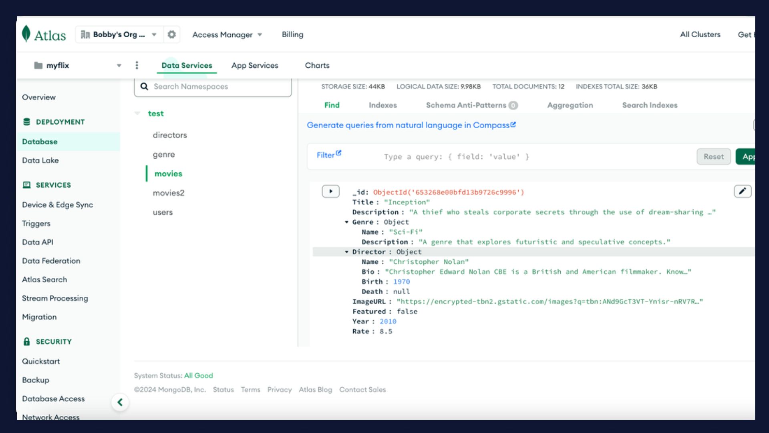This screenshot has height=433, width=769.
Task: Click the Title value "Inception"
Action: pos(407,202)
